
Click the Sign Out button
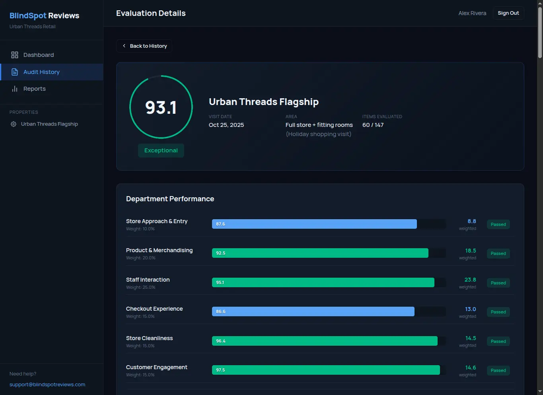(508, 13)
